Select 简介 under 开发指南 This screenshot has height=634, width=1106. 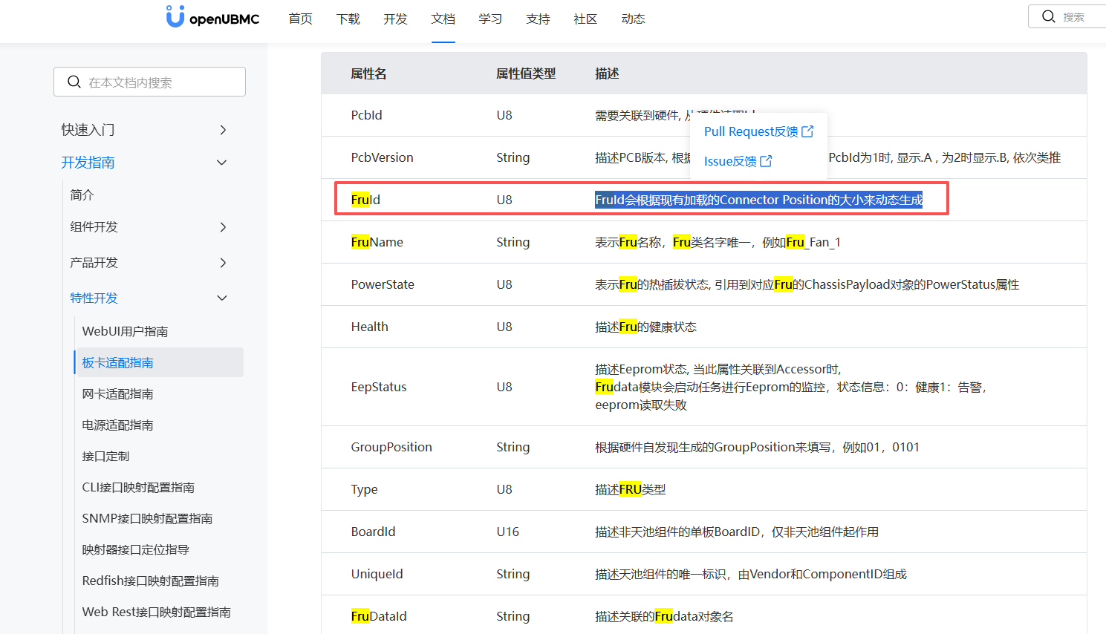82,195
